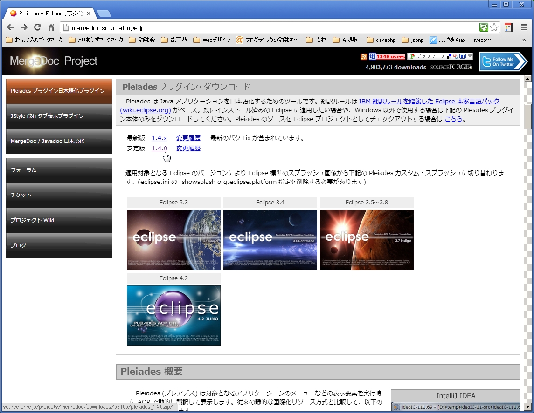
Task: Click the Eclipse 3.7 Indigo splash thumbnail
Action: coord(367,240)
